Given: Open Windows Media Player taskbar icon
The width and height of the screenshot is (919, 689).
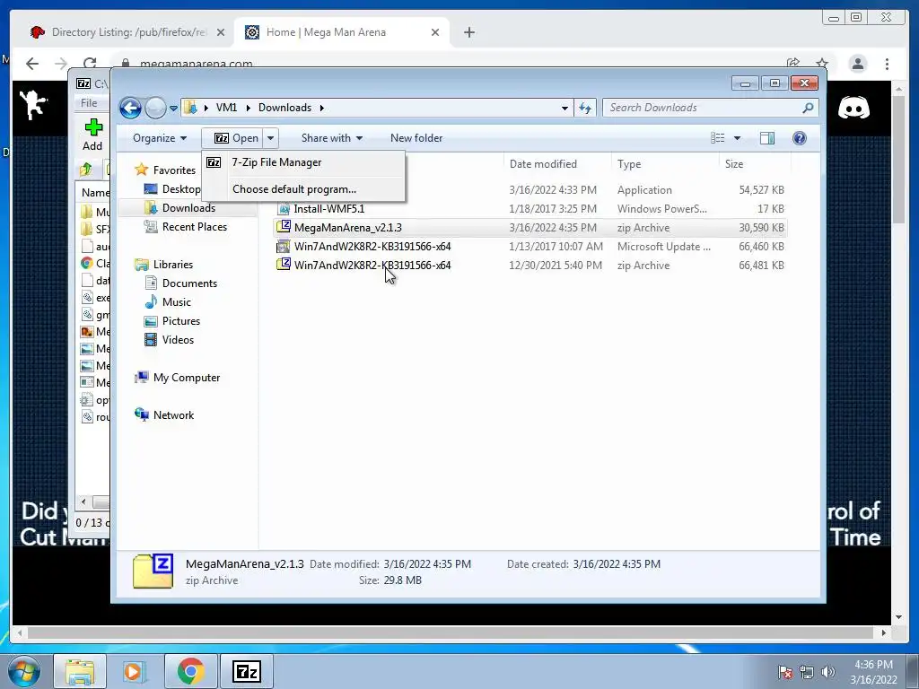Looking at the screenshot, I should (135, 671).
